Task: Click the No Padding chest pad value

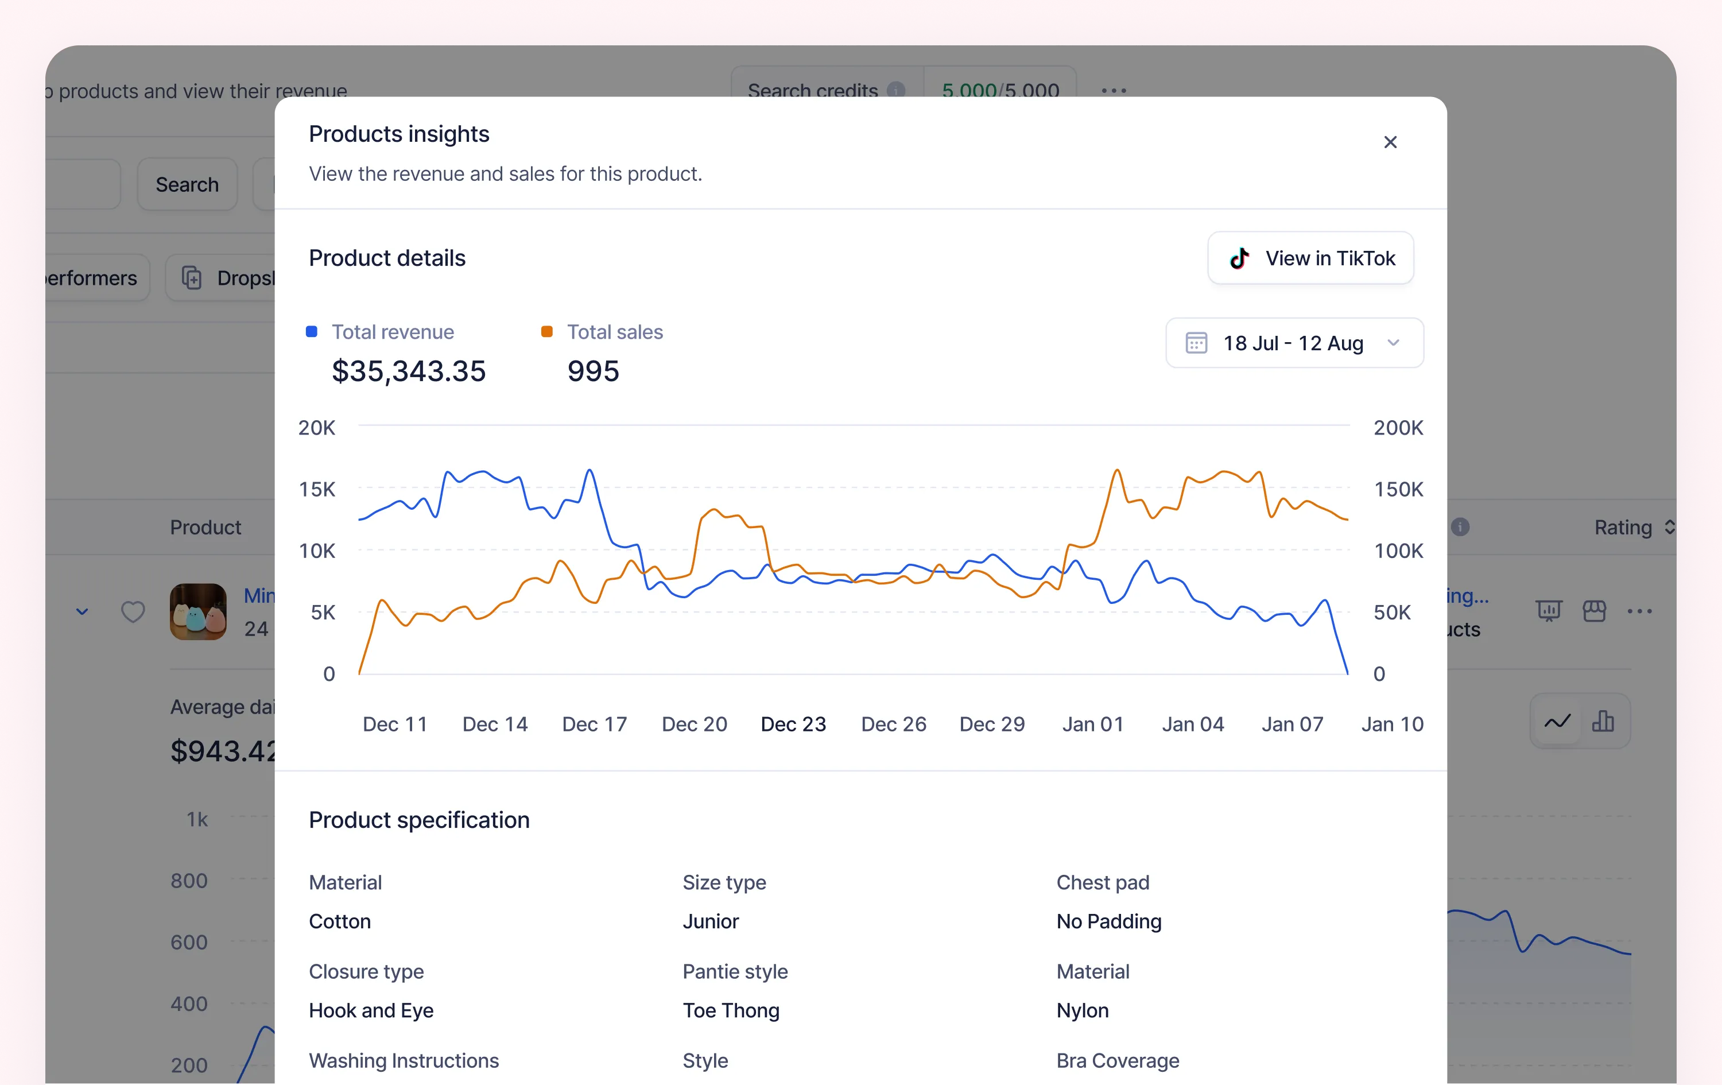Action: tap(1108, 922)
